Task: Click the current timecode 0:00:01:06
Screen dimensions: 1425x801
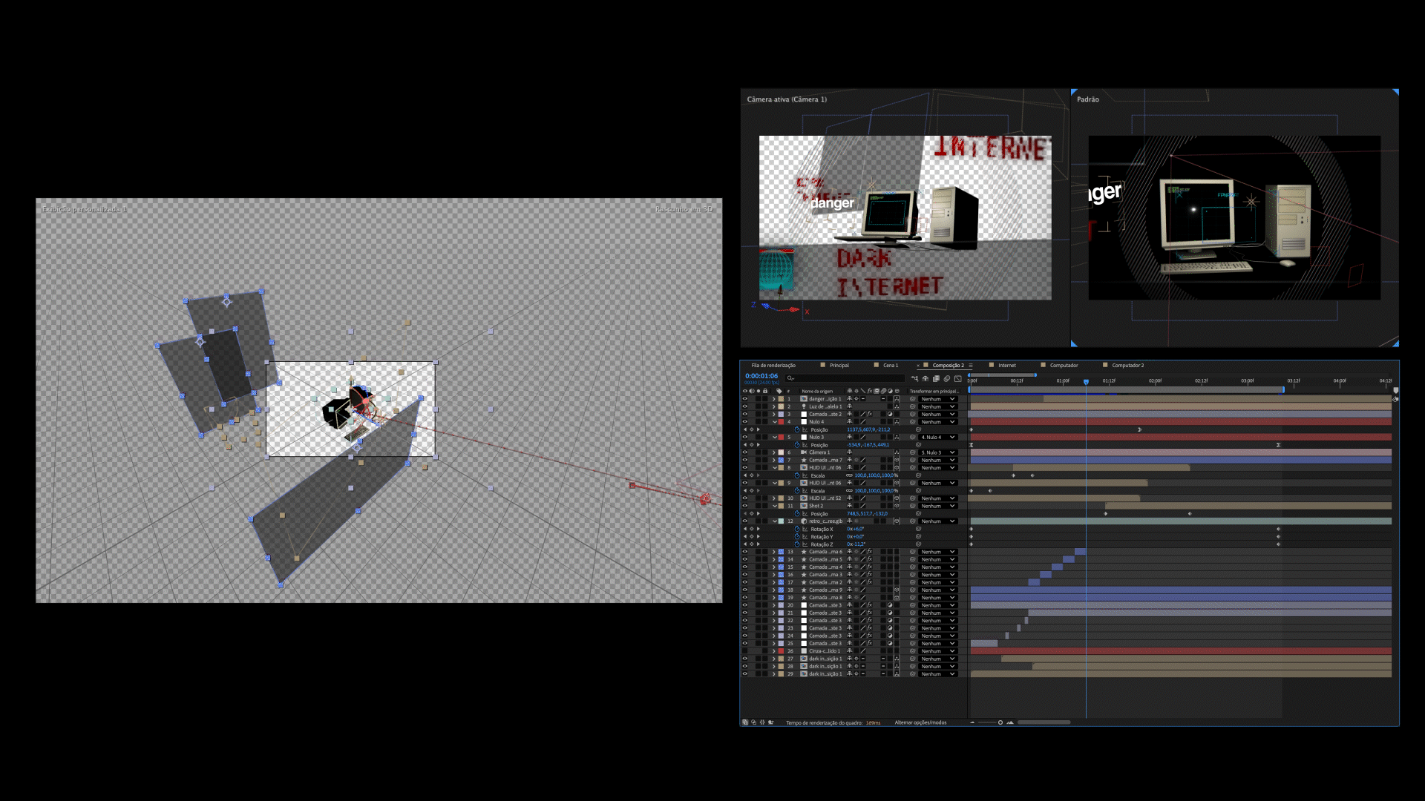Action: (x=761, y=376)
